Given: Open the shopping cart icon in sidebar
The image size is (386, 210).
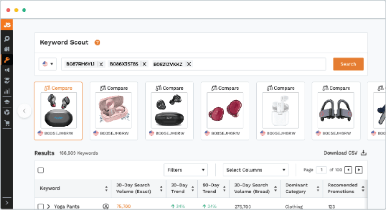Looking at the screenshot, I should point(7,123).
